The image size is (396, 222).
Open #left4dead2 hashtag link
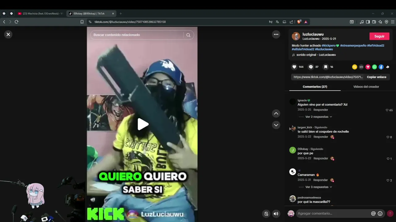[376, 46]
